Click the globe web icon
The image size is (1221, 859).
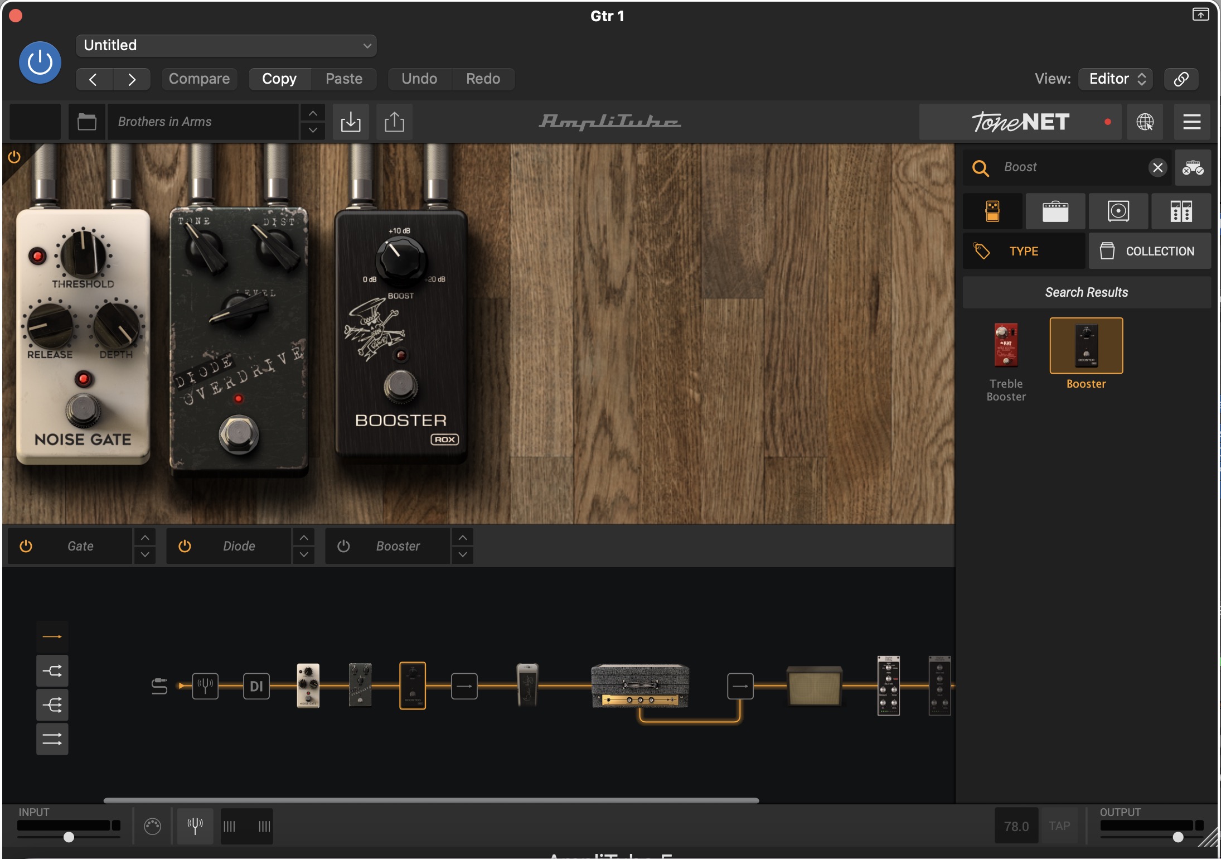pyautogui.click(x=1145, y=122)
